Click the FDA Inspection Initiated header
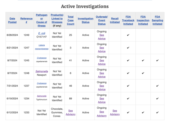 143,20
